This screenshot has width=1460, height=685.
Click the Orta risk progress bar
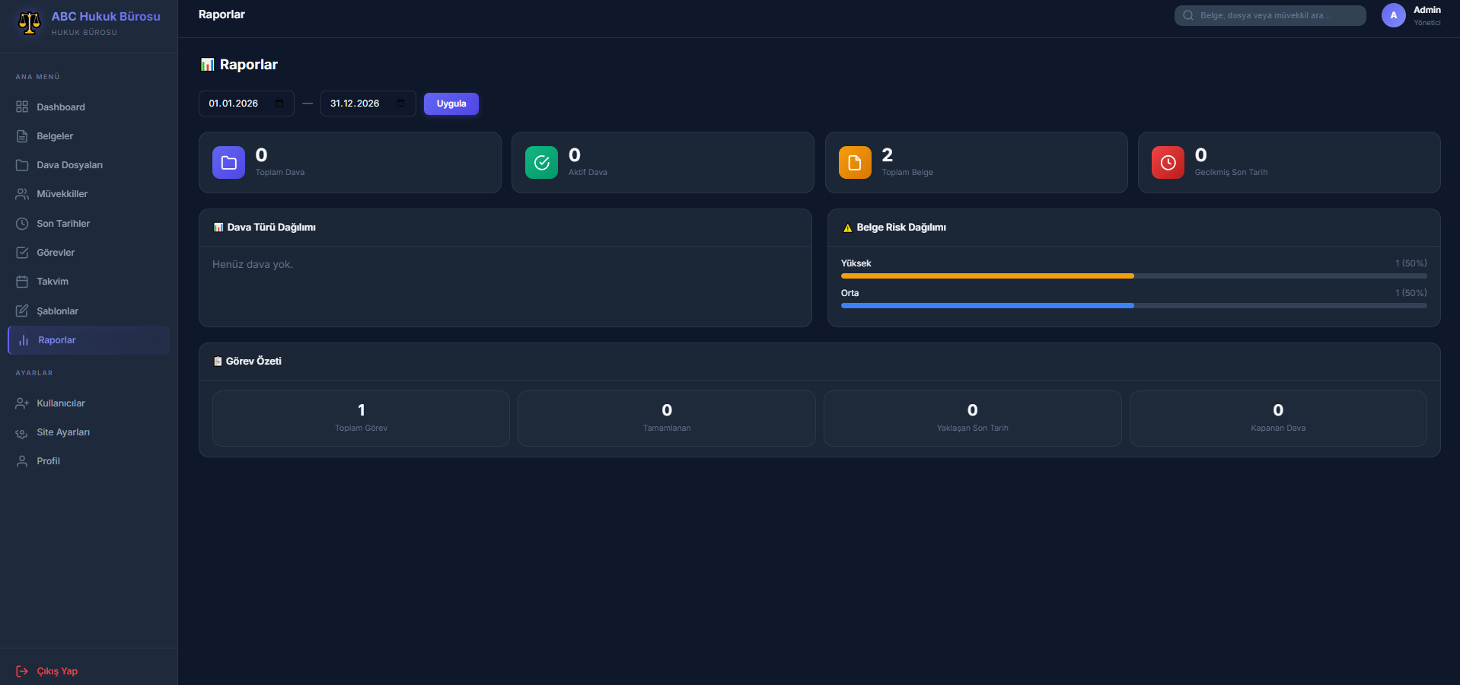(1134, 305)
